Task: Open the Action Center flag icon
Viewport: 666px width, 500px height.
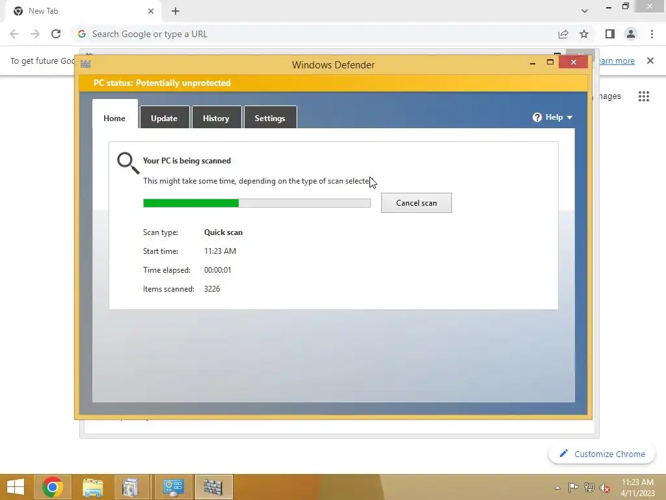Action: point(574,487)
